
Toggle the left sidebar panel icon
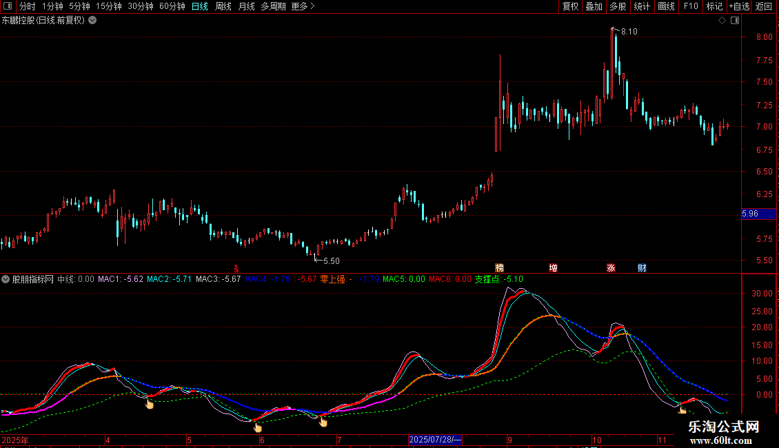pos(7,6)
